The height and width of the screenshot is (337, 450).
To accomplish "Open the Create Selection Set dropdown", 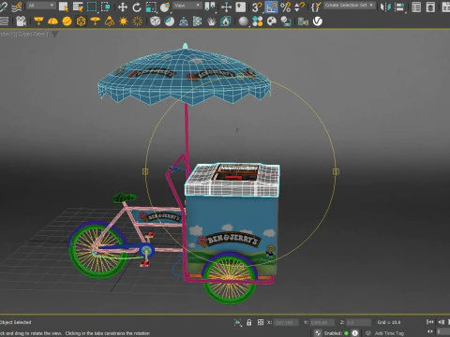I will coord(350,6).
